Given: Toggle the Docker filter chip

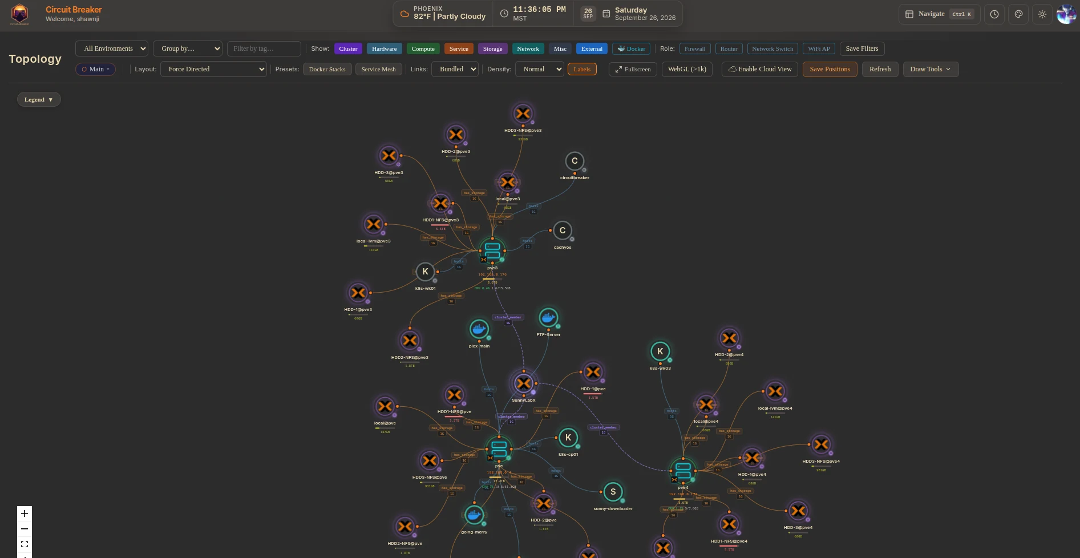Looking at the screenshot, I should click(631, 48).
